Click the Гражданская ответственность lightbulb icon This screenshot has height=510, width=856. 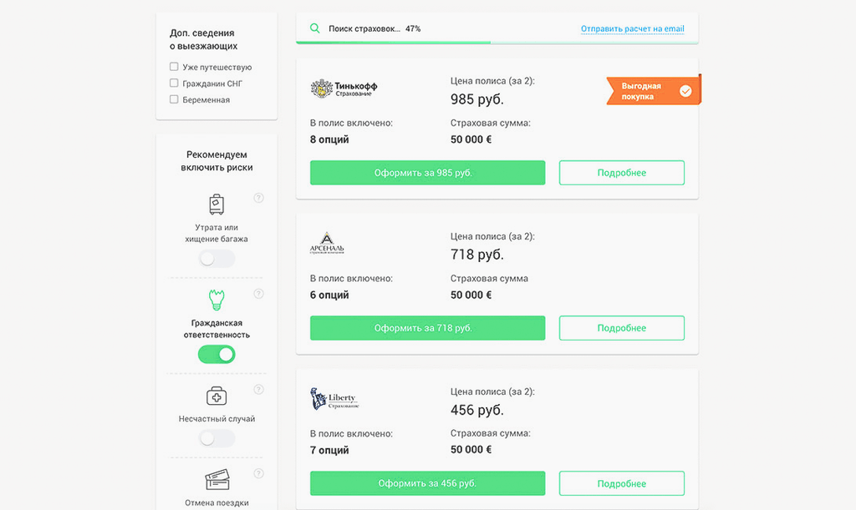(217, 300)
